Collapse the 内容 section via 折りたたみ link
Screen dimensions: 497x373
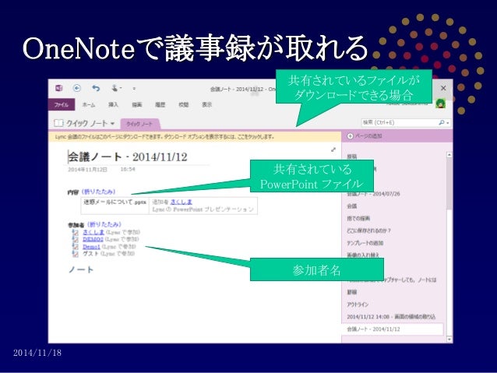[98, 192]
